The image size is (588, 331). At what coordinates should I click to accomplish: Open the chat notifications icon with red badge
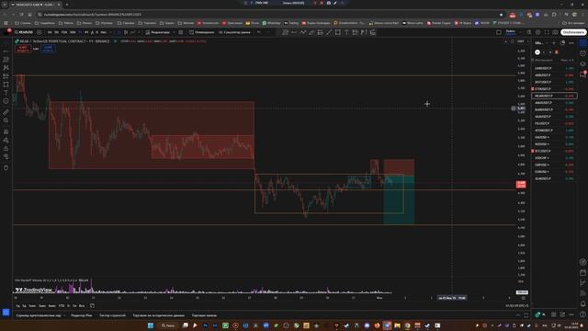583,74
